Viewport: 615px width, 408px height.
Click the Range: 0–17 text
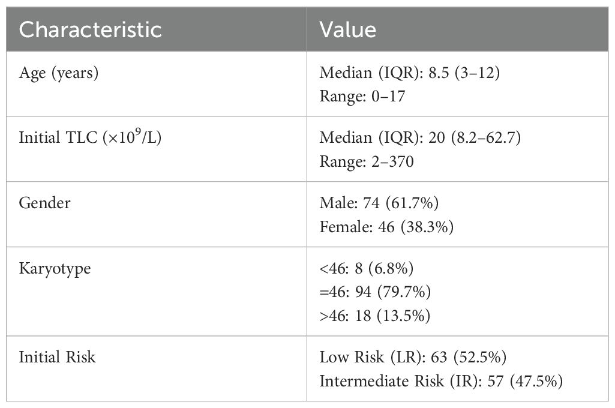(363, 95)
